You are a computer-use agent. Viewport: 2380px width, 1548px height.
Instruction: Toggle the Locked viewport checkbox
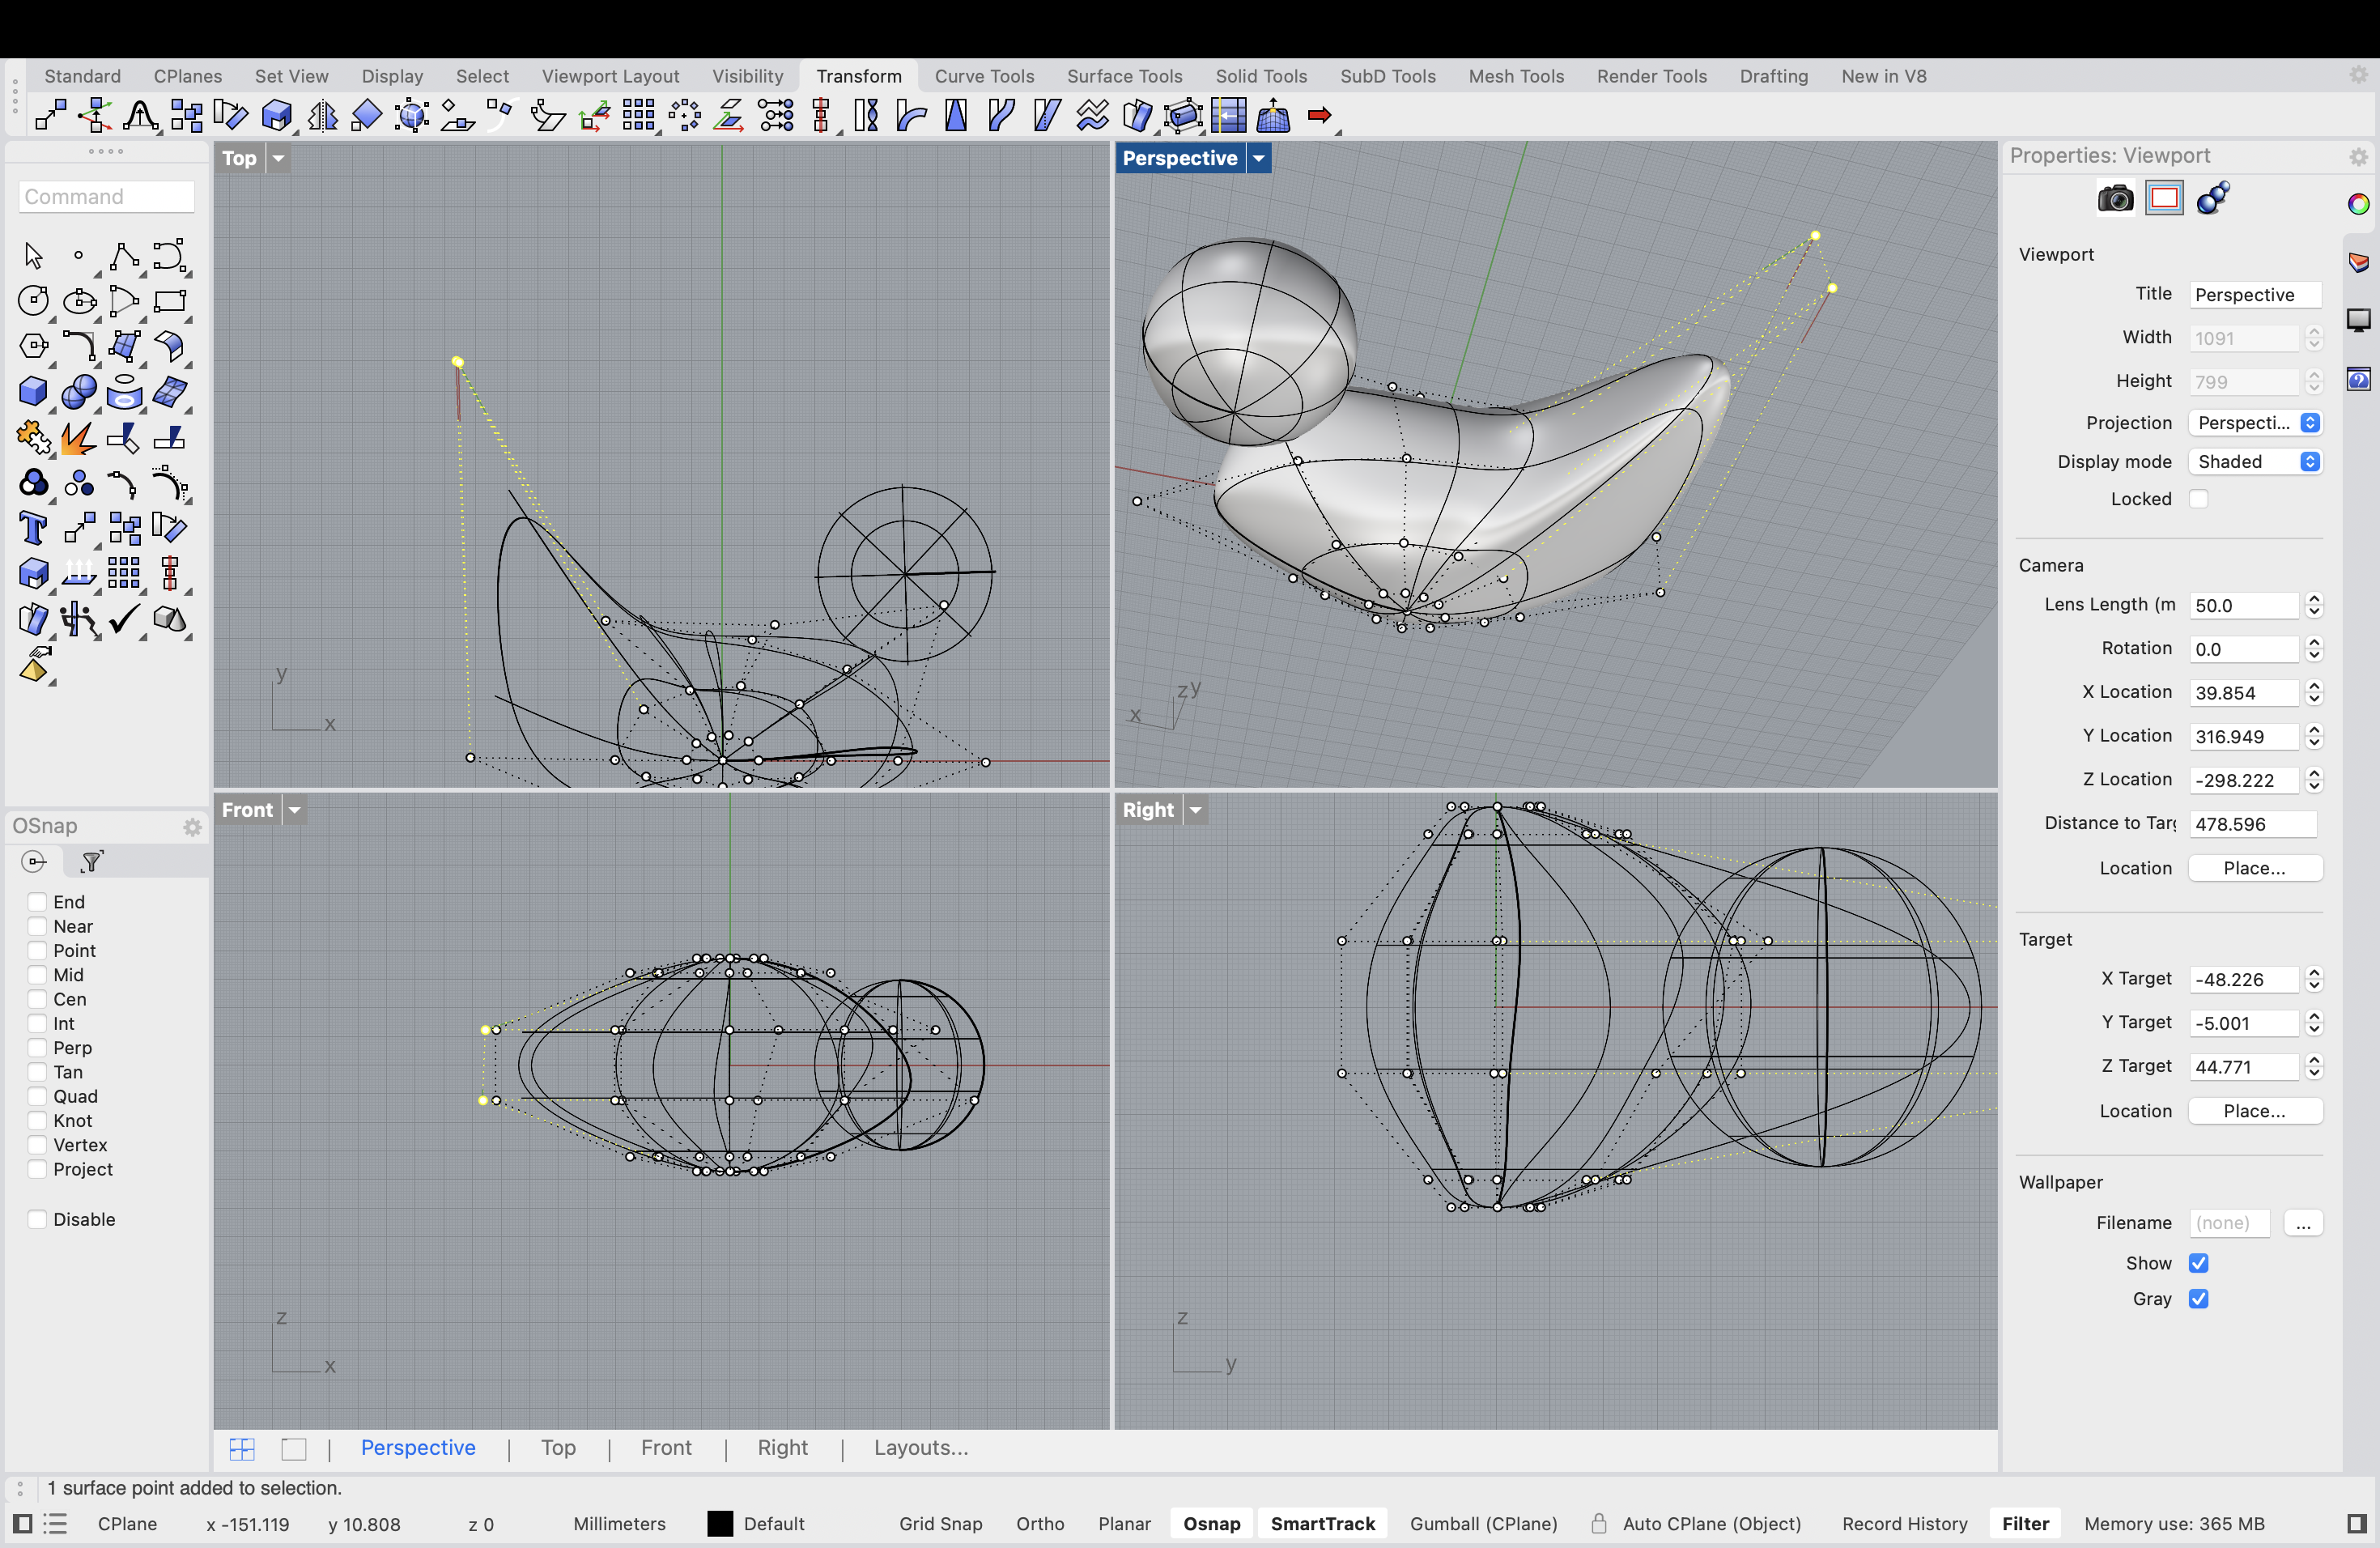coord(2198,499)
